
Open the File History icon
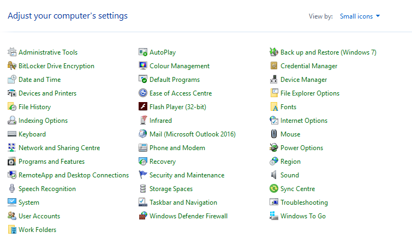pos(12,107)
